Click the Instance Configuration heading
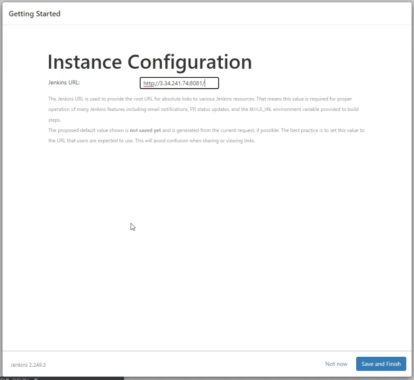414x380 pixels. point(150,62)
